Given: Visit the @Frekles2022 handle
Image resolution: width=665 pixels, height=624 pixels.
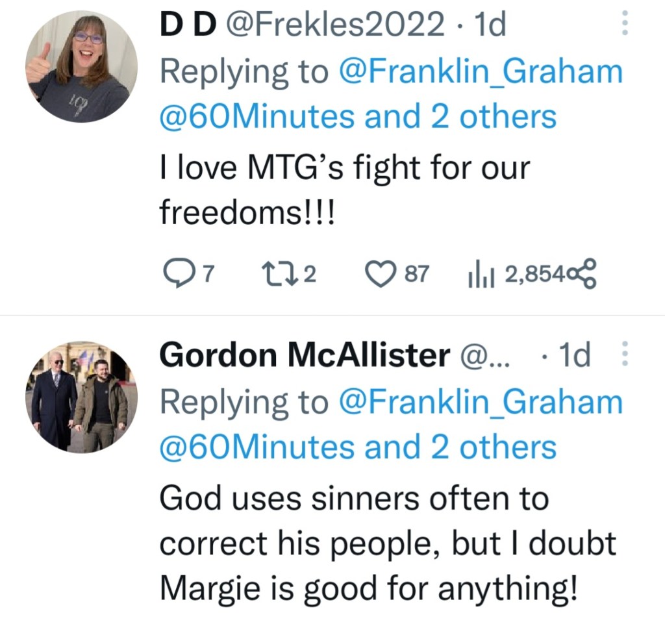Looking at the screenshot, I should coord(335,26).
